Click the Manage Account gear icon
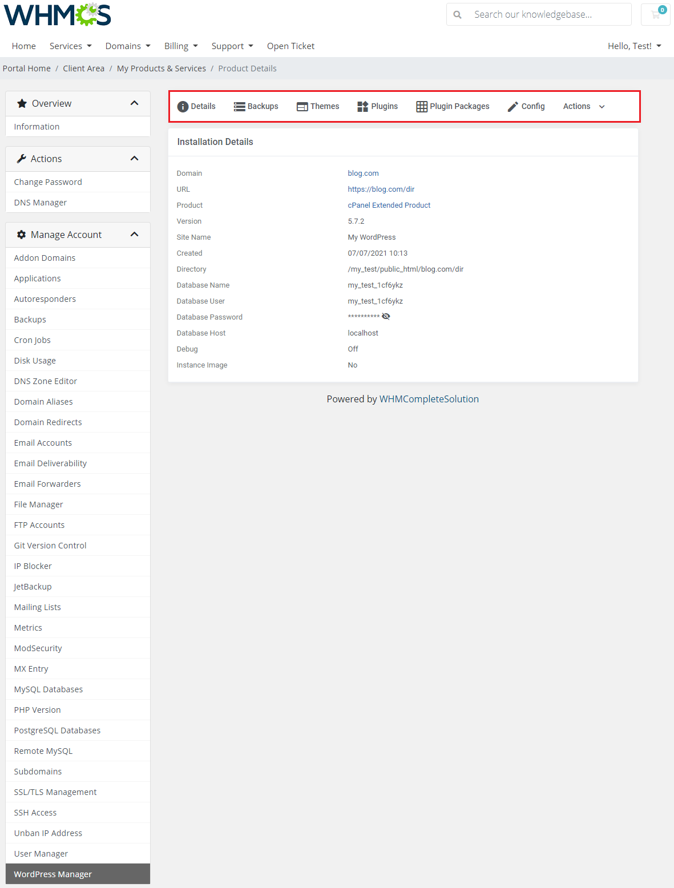674x888 pixels. tap(22, 235)
